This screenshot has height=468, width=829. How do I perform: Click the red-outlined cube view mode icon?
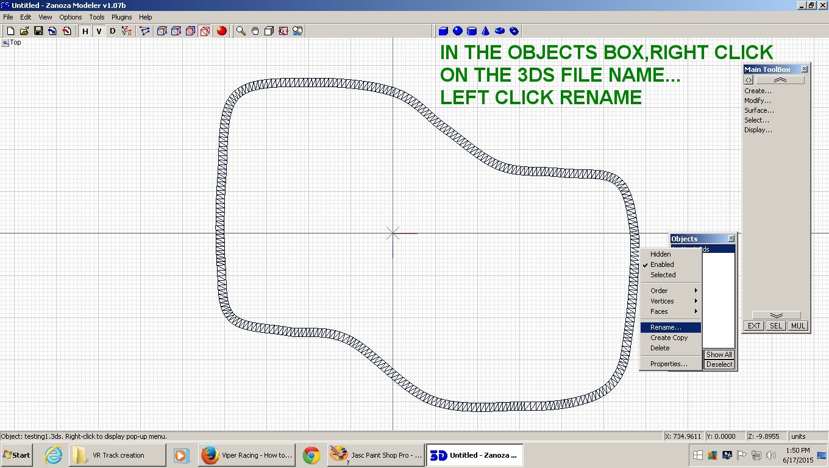(205, 31)
